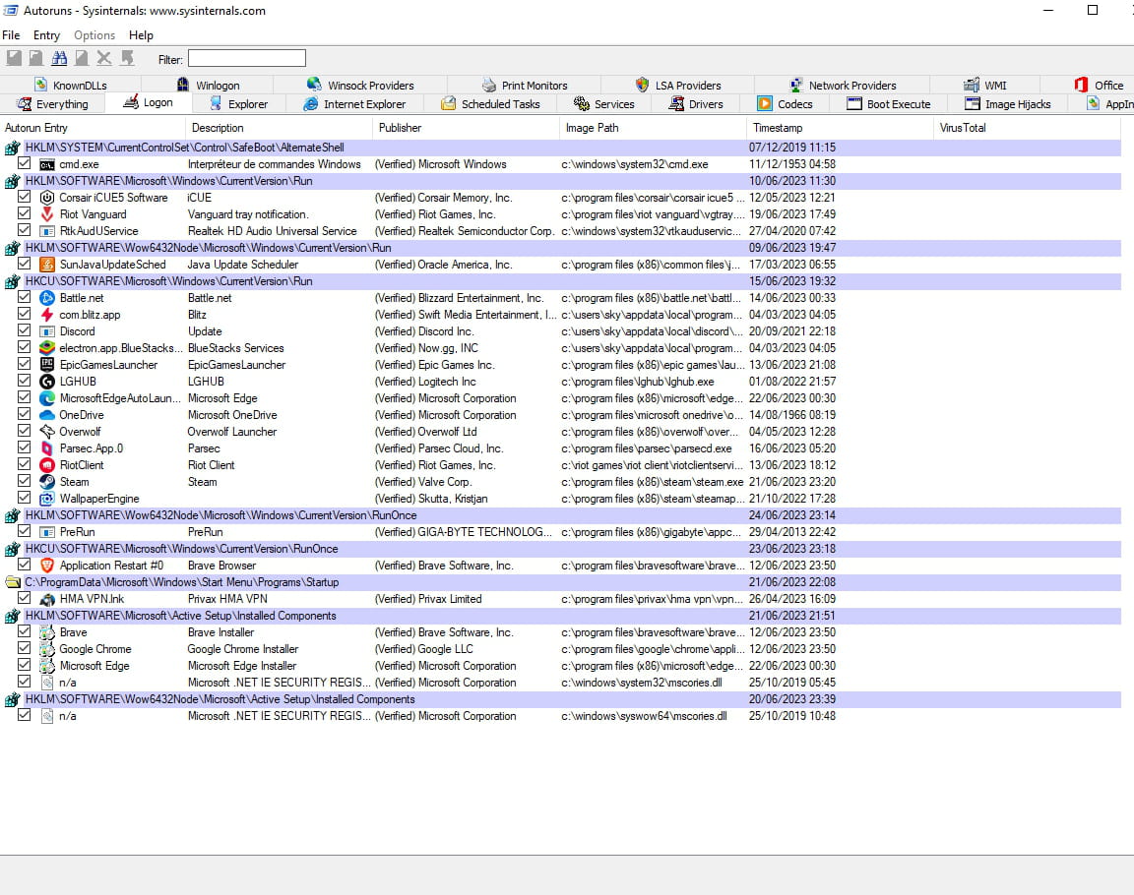Select the HKLM\SOFTWARE\Microsoft\Windows\CurrentVersion\Run key row
Viewport: 1134px width, 895px height.
pyautogui.click(x=561, y=181)
